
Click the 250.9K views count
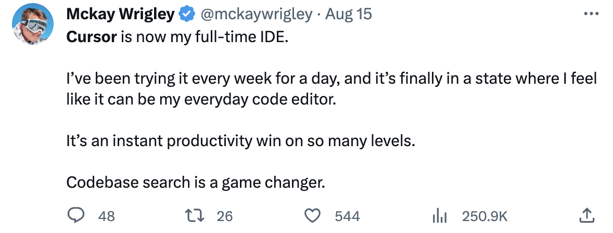click(x=484, y=216)
